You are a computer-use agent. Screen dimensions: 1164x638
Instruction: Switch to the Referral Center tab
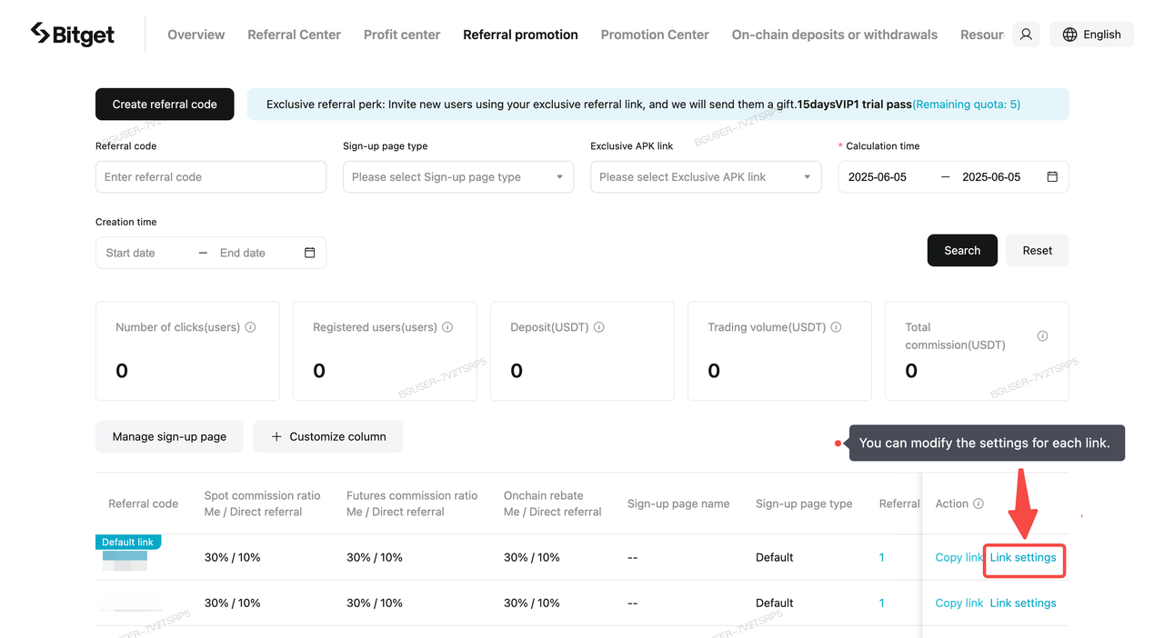point(294,35)
